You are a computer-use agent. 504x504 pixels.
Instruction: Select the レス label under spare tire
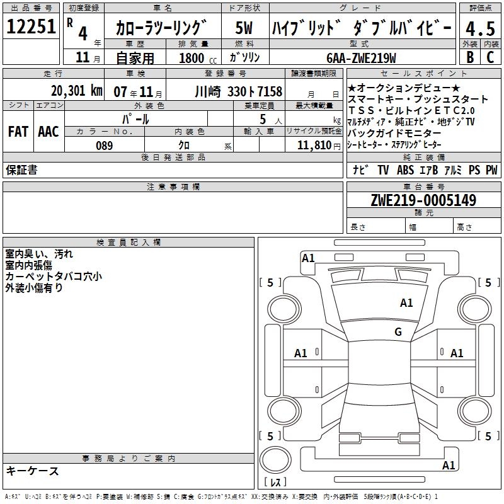tap(275, 482)
